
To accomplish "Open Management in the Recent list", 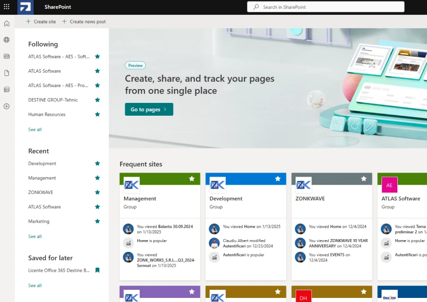I will (42, 178).
